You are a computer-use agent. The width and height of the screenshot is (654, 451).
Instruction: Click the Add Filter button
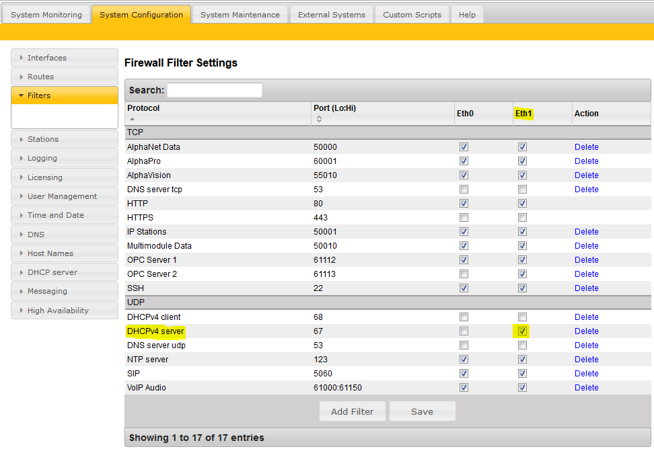(x=352, y=411)
